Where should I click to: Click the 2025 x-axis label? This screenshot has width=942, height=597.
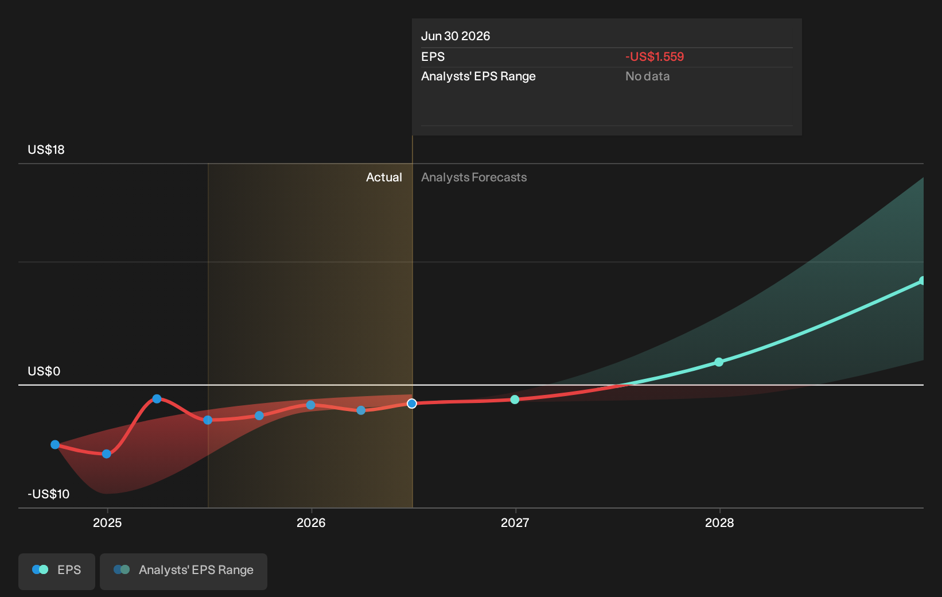(107, 523)
